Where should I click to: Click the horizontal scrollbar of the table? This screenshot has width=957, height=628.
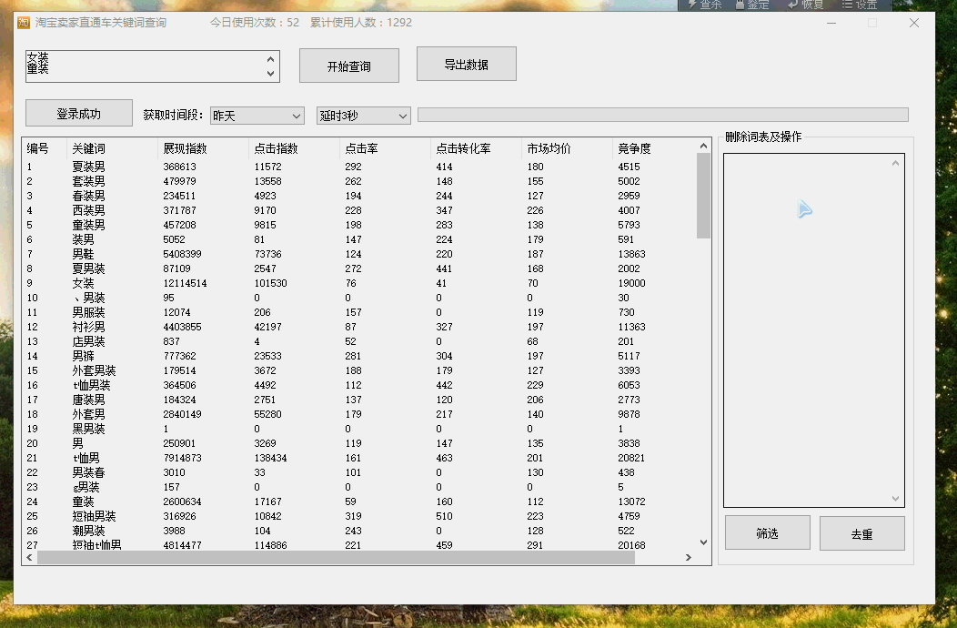[335, 558]
